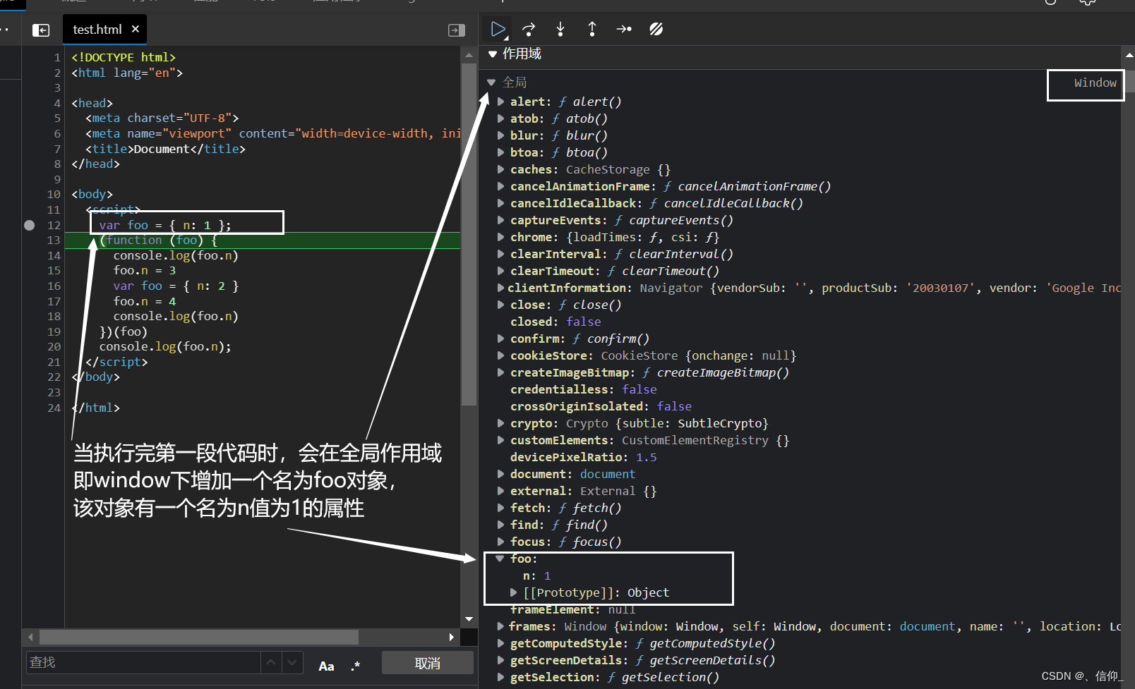Click the Window label in scope header
This screenshot has height=689, width=1135.
1095,83
